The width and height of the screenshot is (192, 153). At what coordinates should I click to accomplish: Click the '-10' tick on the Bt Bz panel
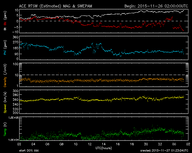15,32
